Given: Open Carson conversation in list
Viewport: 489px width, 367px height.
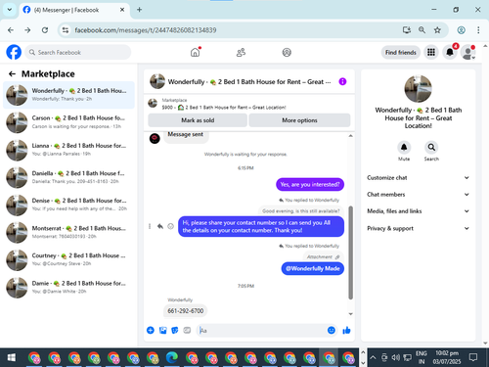Looking at the screenshot, I should pyautogui.click(x=68, y=122).
